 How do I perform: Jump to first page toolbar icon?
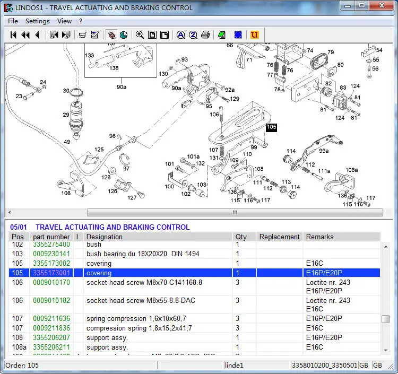[x=13, y=35]
